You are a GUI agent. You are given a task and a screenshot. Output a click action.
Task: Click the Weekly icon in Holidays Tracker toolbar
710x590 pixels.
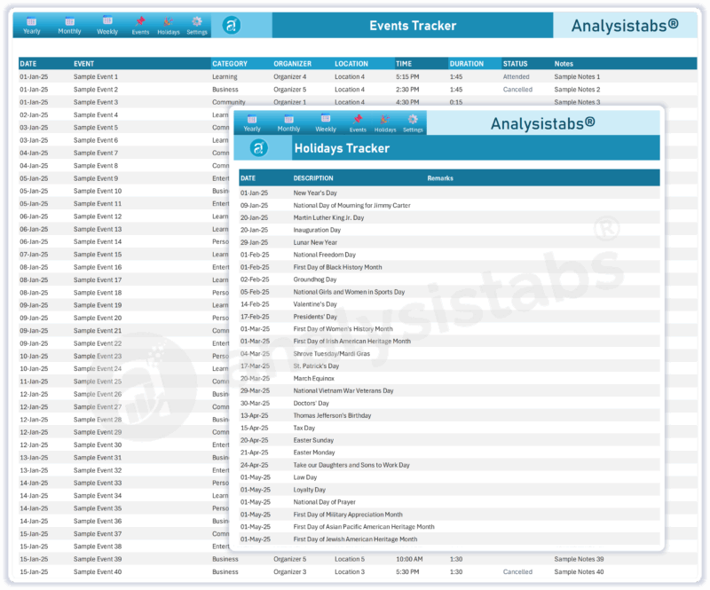326,122
